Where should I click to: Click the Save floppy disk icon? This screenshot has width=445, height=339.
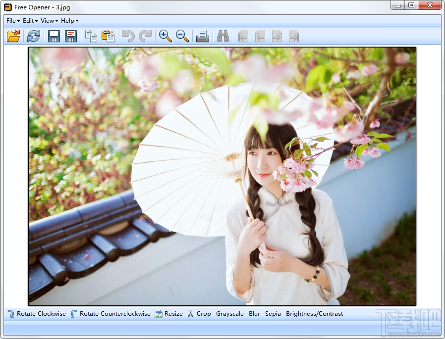point(54,36)
